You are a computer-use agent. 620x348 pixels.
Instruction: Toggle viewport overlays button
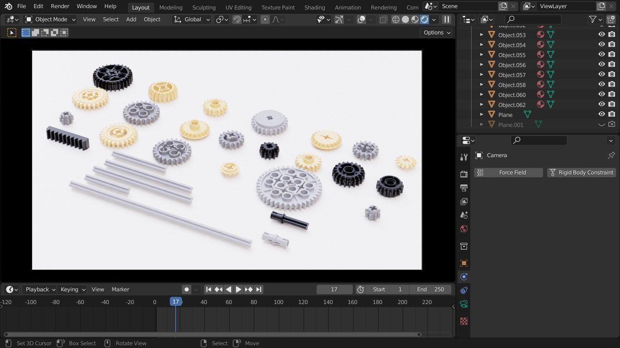pyautogui.click(x=361, y=19)
